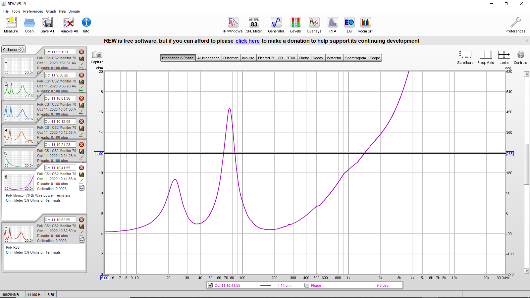Change trace colour for measurement Oct 11 10:41:55

[81, 181]
